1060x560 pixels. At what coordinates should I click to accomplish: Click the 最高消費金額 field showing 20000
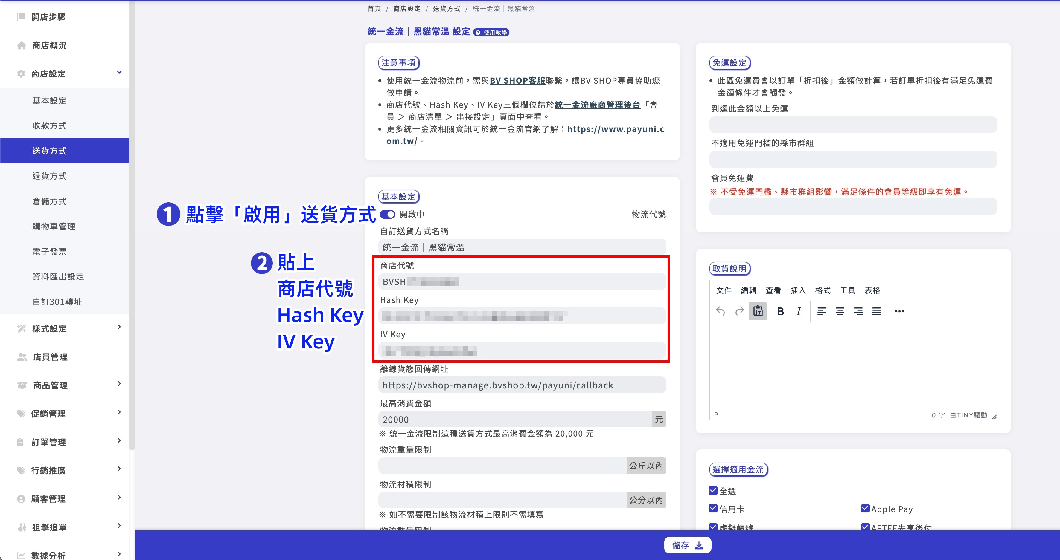[515, 419]
